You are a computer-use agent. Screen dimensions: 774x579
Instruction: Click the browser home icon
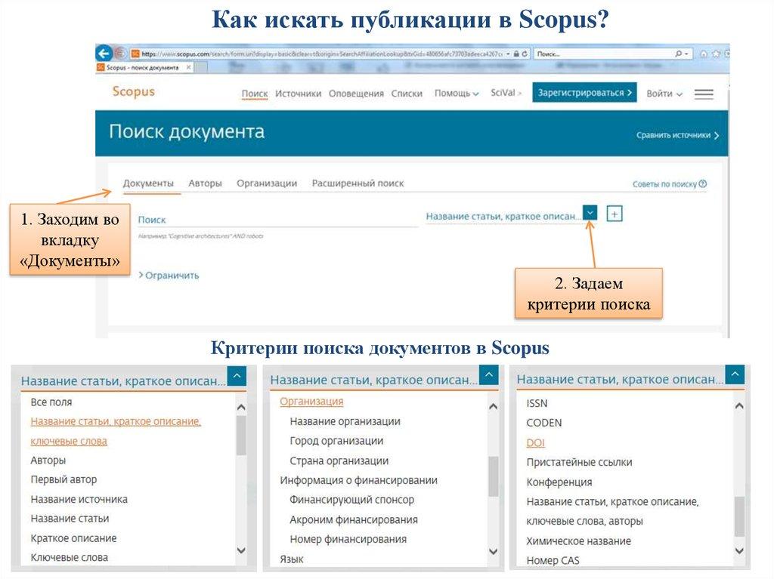pos(704,54)
